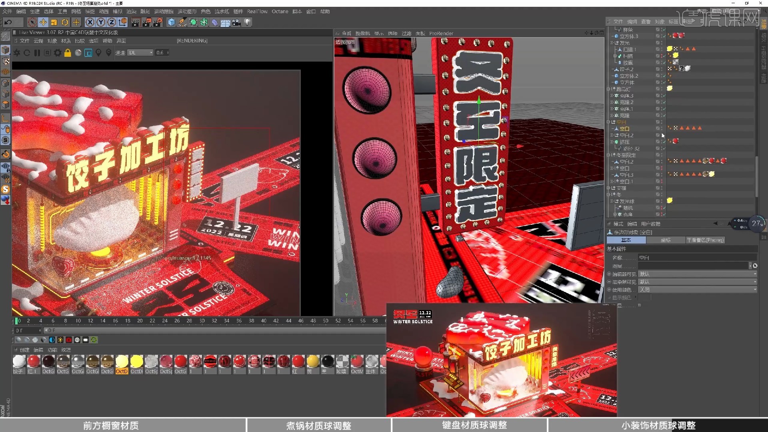Toggle render region in Live Viewer
The height and width of the screenshot is (432, 768).
coord(88,53)
